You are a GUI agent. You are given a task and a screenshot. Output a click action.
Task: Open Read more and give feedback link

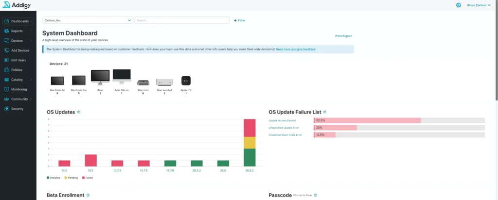tap(296, 50)
